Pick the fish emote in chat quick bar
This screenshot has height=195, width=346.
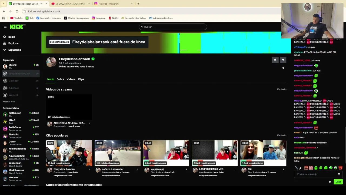pyautogui.click(x=297, y=168)
